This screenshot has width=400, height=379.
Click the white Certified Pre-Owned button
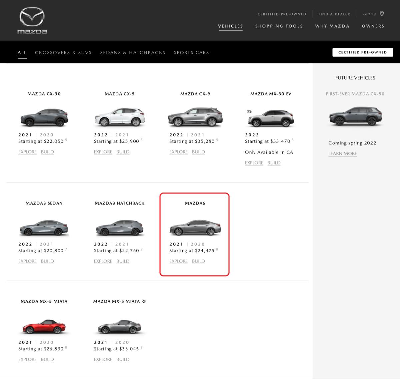pyautogui.click(x=363, y=52)
